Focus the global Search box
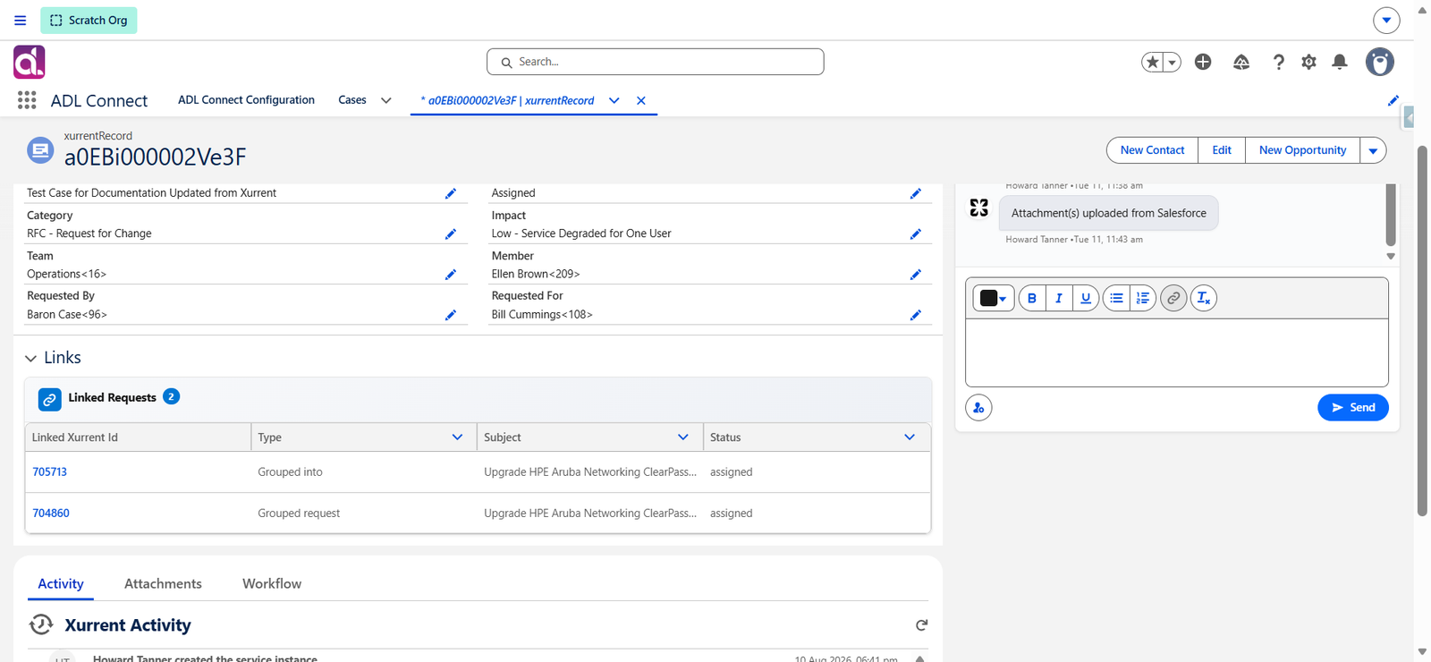This screenshot has height=662, width=1431. [x=655, y=62]
